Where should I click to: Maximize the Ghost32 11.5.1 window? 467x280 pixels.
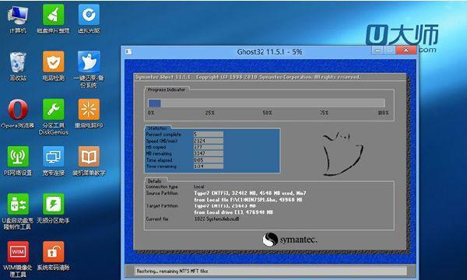click(390, 51)
